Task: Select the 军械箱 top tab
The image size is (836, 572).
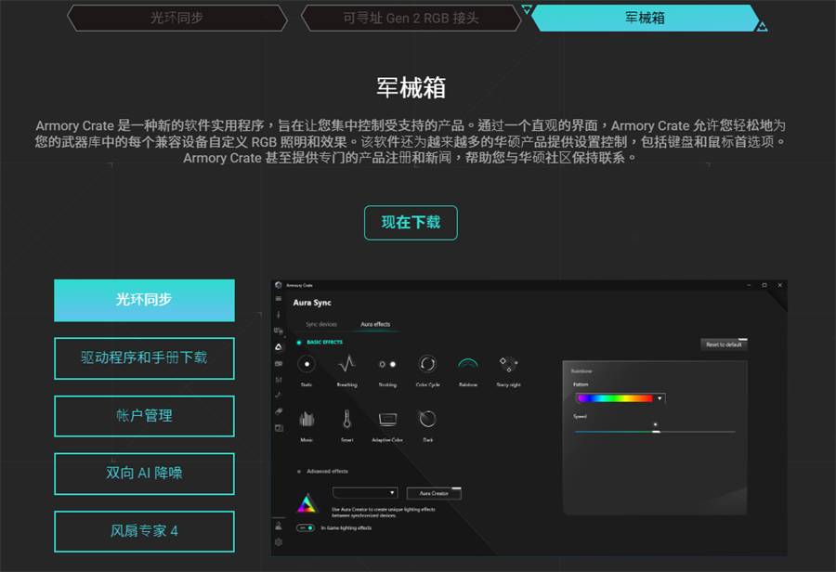Action: [x=646, y=19]
